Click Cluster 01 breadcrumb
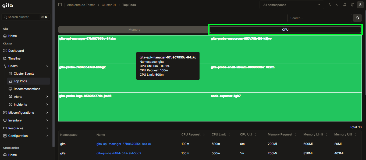 coord(109,5)
